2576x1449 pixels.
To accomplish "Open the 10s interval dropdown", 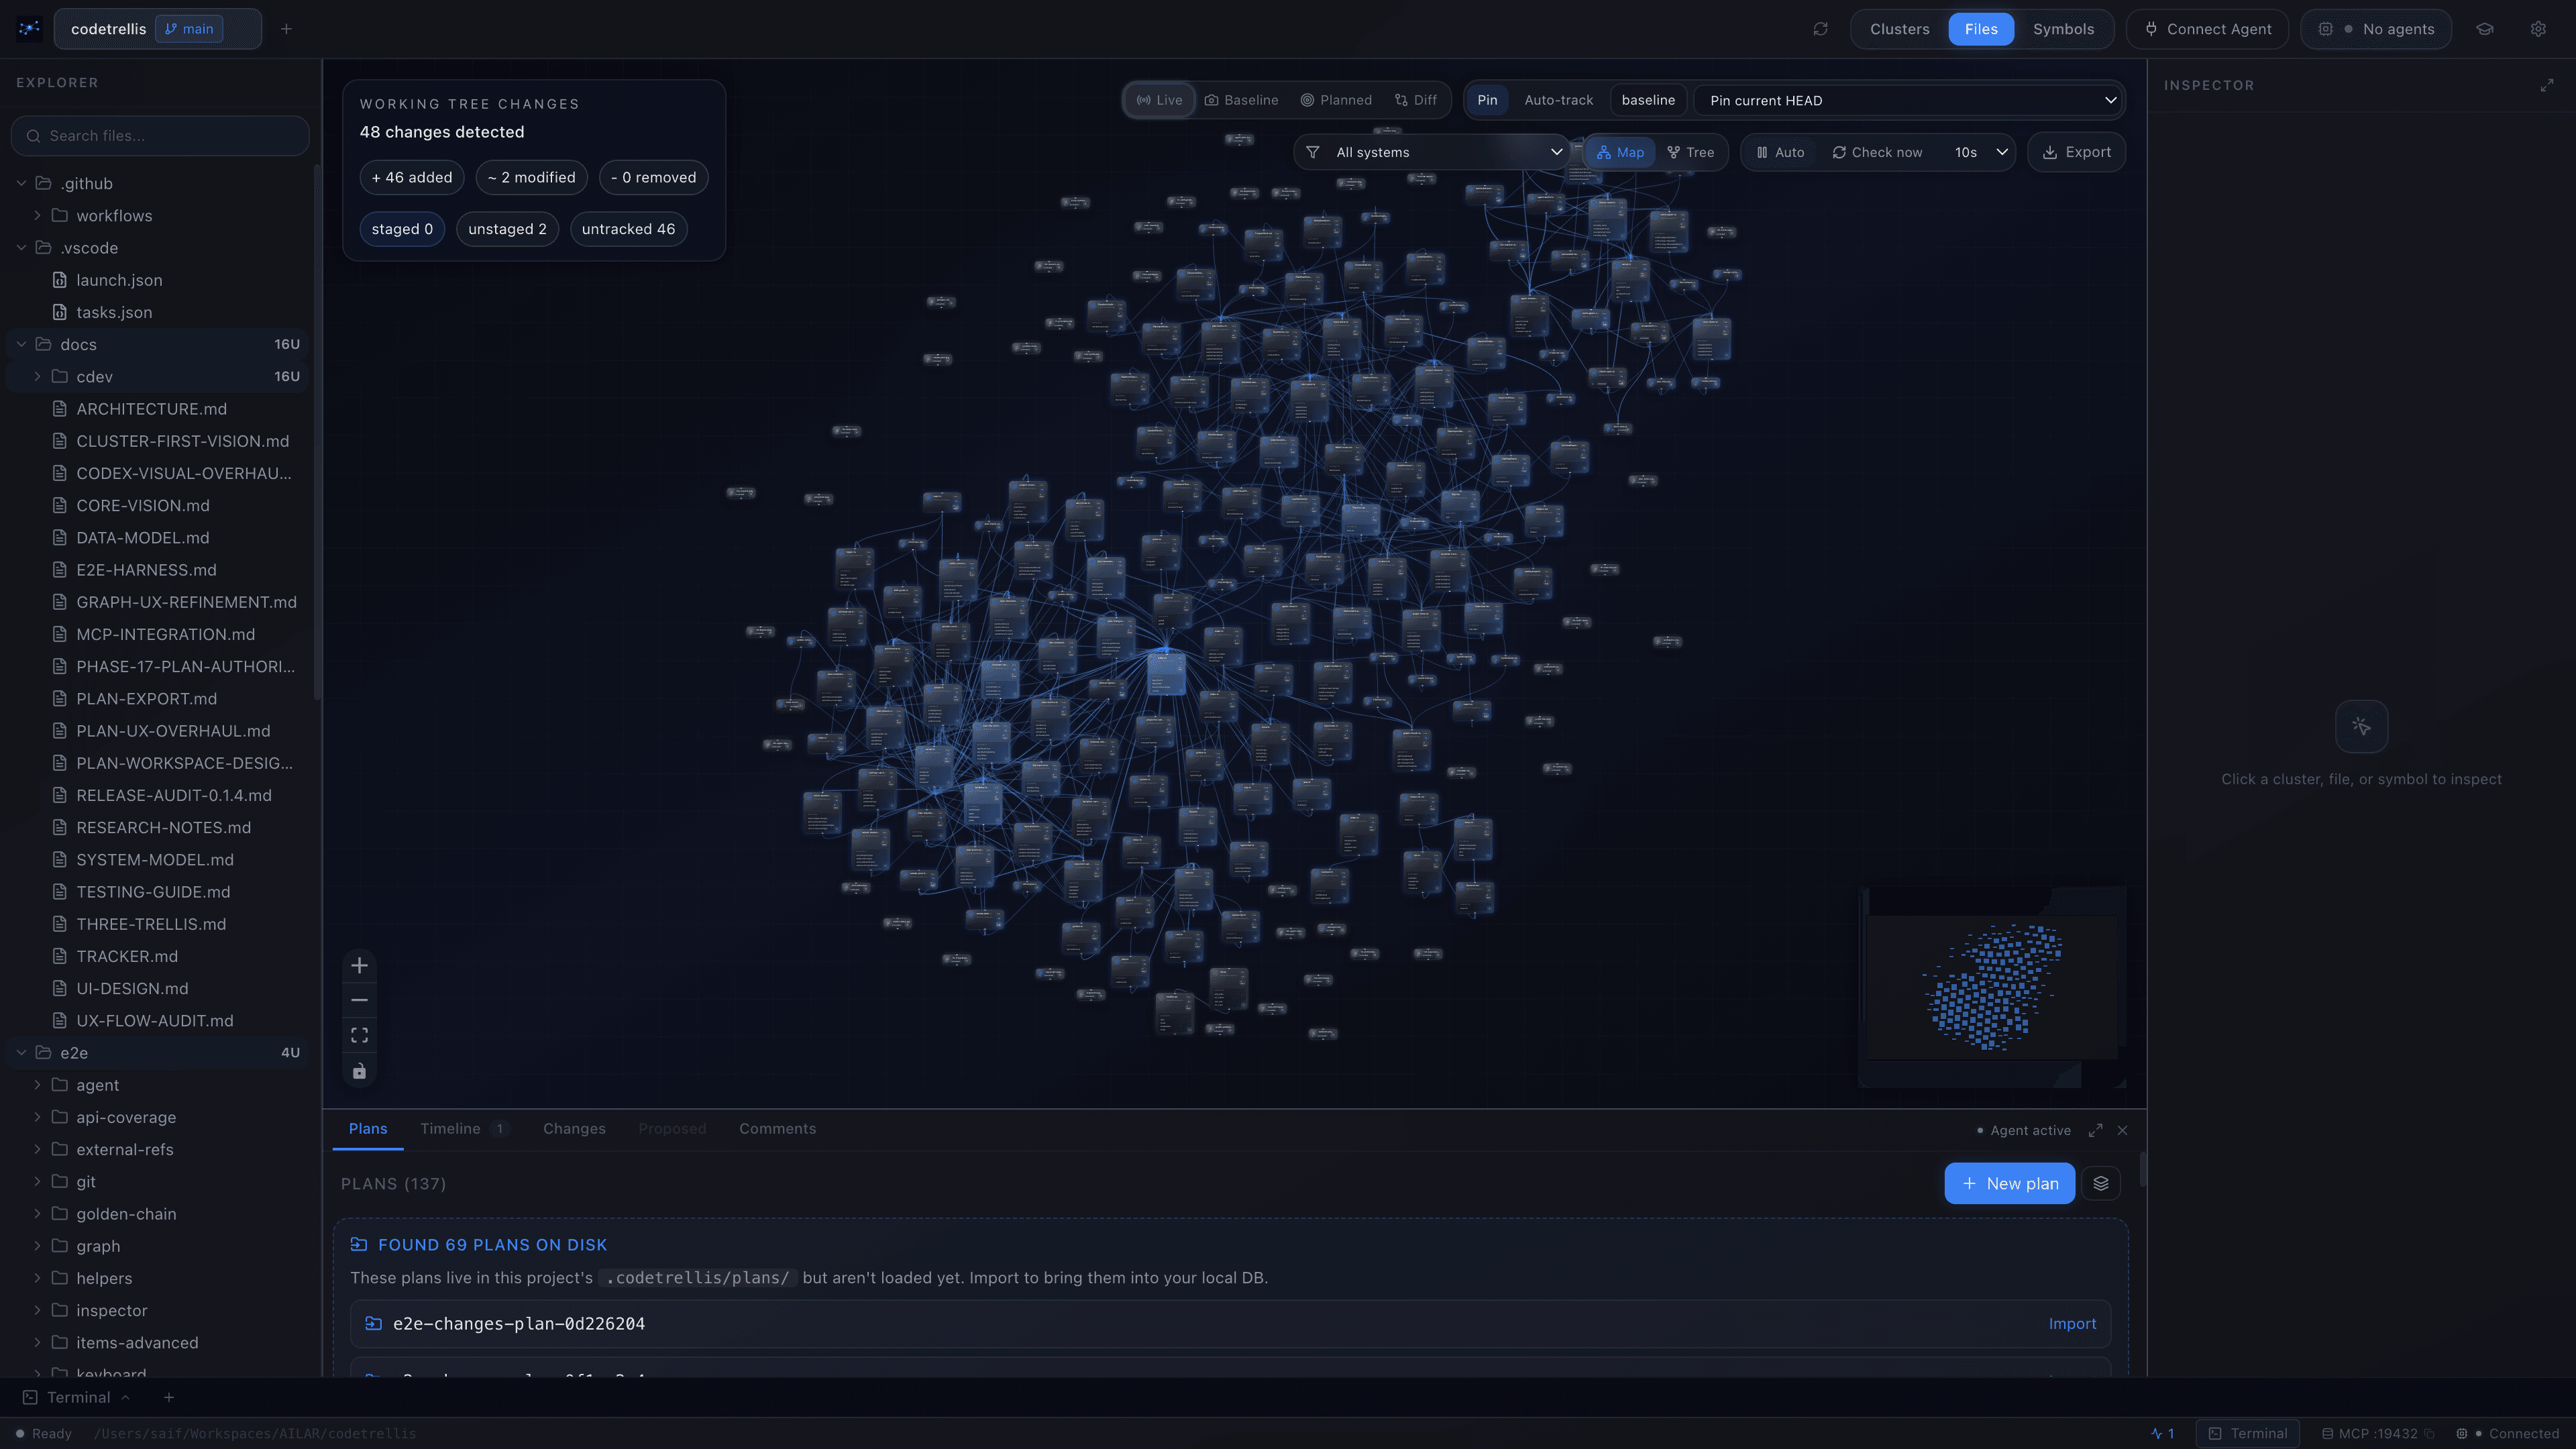I will click(x=1980, y=152).
